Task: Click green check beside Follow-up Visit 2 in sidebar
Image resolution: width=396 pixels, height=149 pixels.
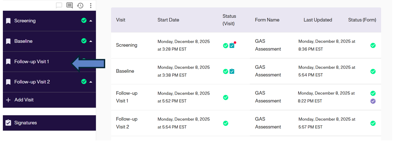Action: 84,82
